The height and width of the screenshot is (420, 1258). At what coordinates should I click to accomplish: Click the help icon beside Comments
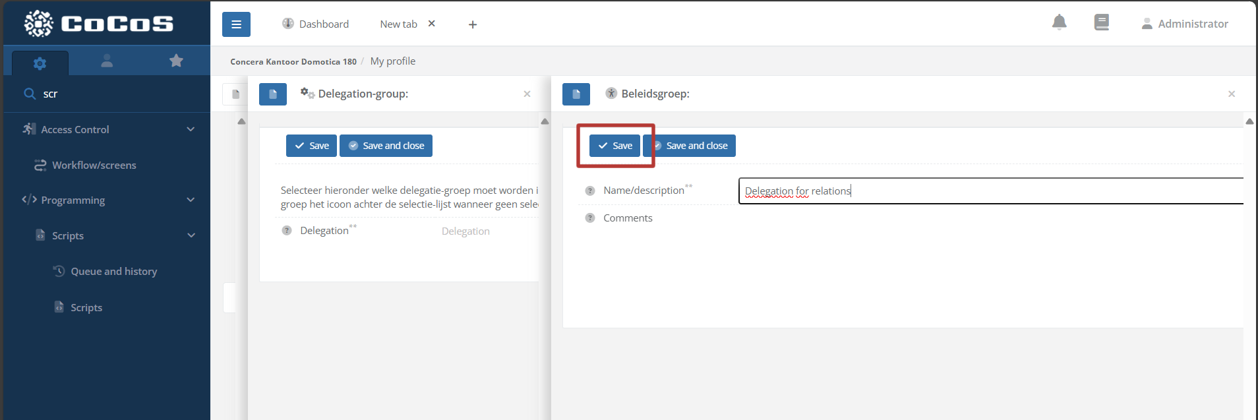(590, 218)
